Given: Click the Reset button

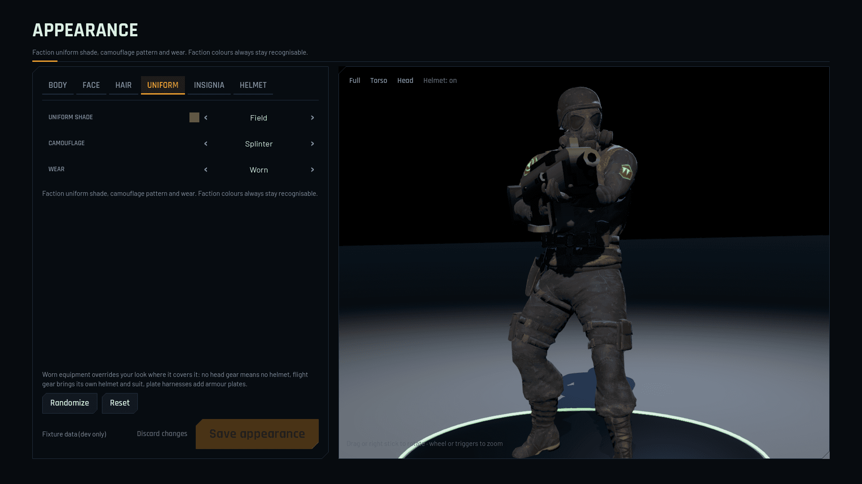Looking at the screenshot, I should (x=120, y=403).
